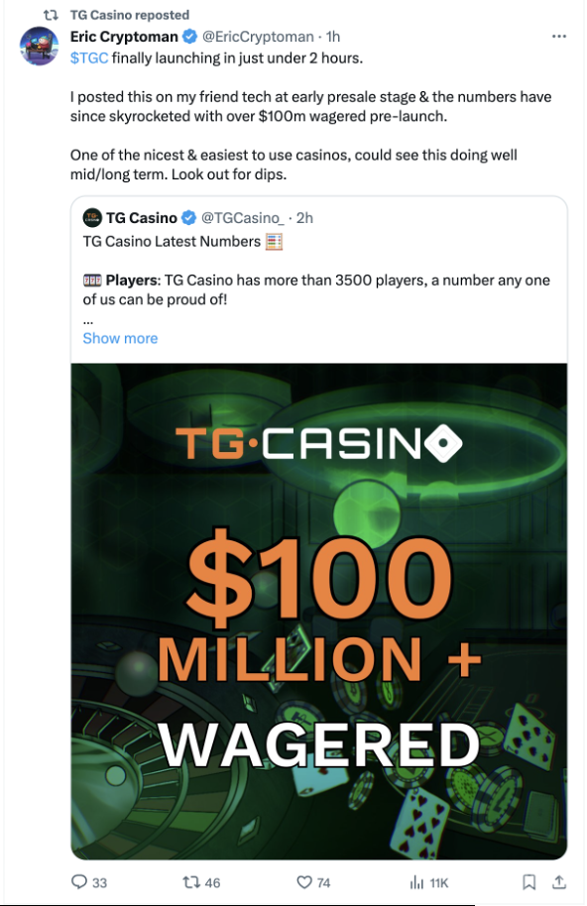Screen dimensions: 587x906
Task: Click the repost arrows icon showing 46
Action: (190, 882)
